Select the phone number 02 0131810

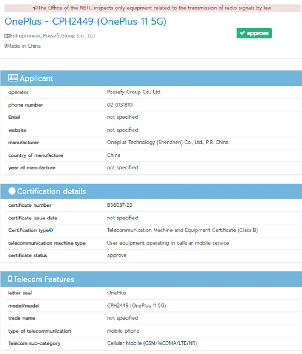[120, 105]
